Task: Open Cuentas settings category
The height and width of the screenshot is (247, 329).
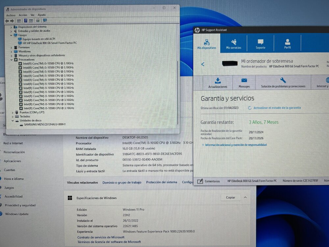Action: (x=10, y=170)
